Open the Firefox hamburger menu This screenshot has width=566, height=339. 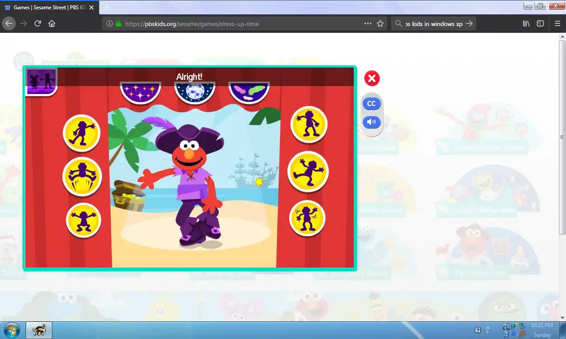click(557, 24)
